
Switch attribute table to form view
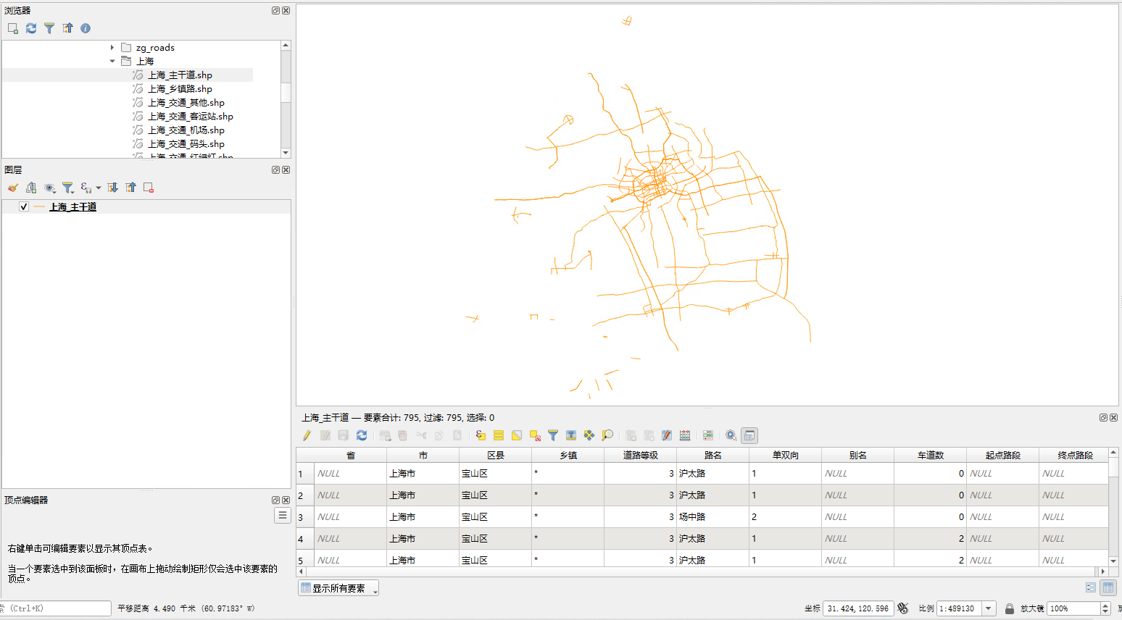point(1091,587)
